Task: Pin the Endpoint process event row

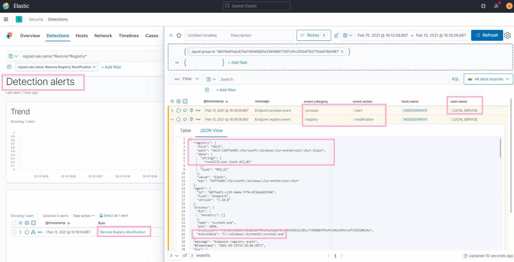Action: coord(192,110)
